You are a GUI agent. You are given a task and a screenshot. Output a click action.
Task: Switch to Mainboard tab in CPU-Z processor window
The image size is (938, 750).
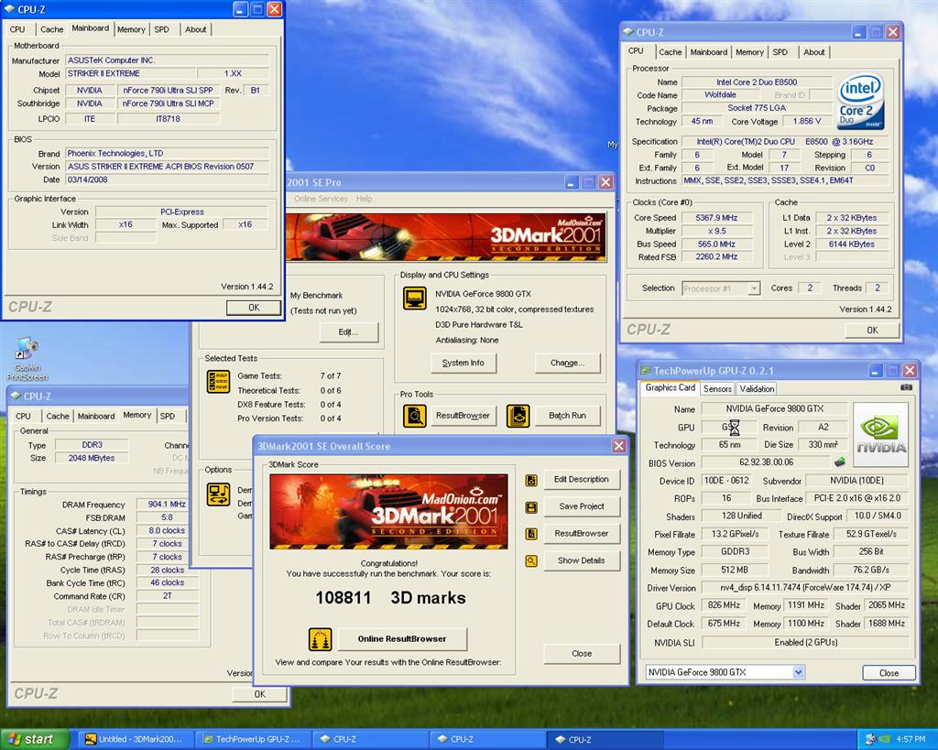click(708, 52)
